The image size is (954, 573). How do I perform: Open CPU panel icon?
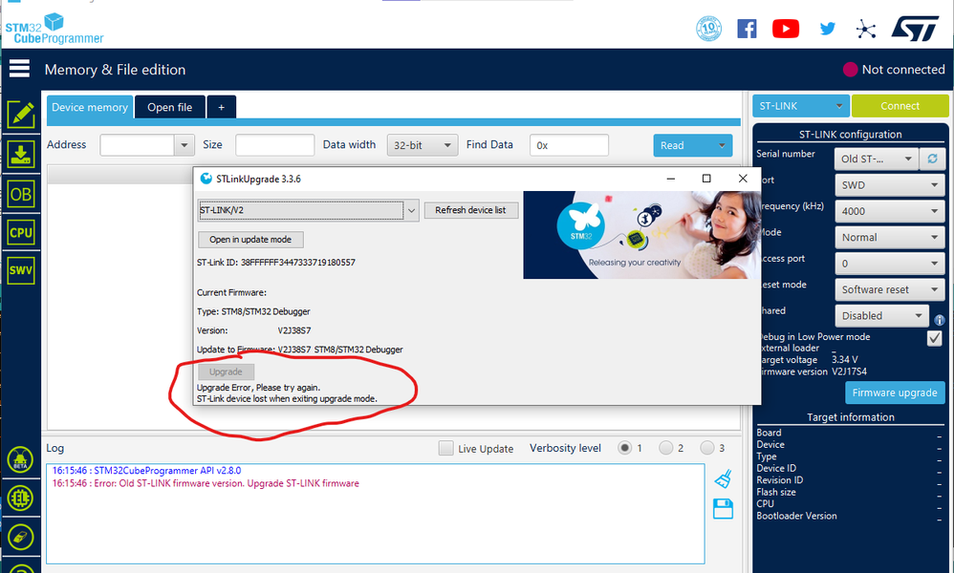click(x=21, y=233)
